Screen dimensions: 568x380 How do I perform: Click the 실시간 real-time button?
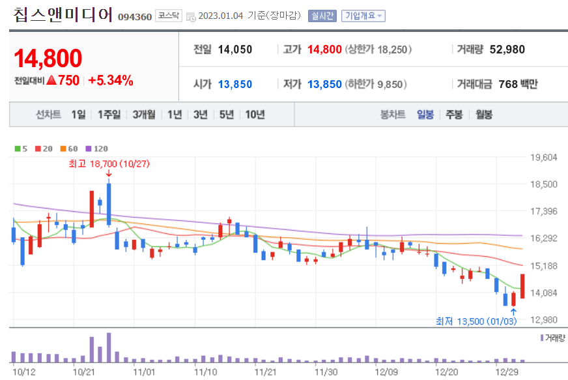tap(322, 16)
